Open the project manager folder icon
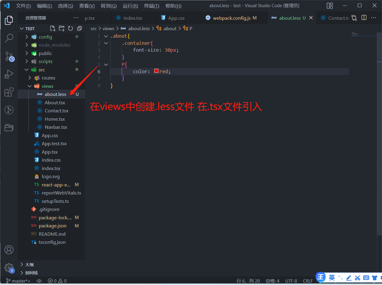 click(x=9, y=128)
